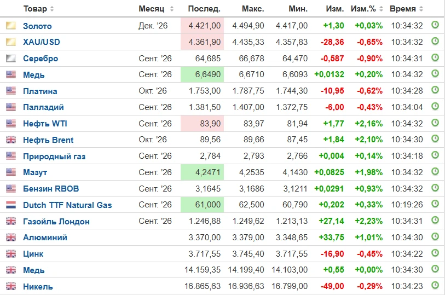Open the Природный газ link
The width and height of the screenshot is (445, 295).
coord(54,157)
